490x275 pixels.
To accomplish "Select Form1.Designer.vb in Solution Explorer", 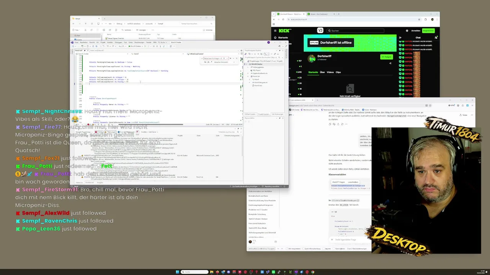I will pos(261,82).
